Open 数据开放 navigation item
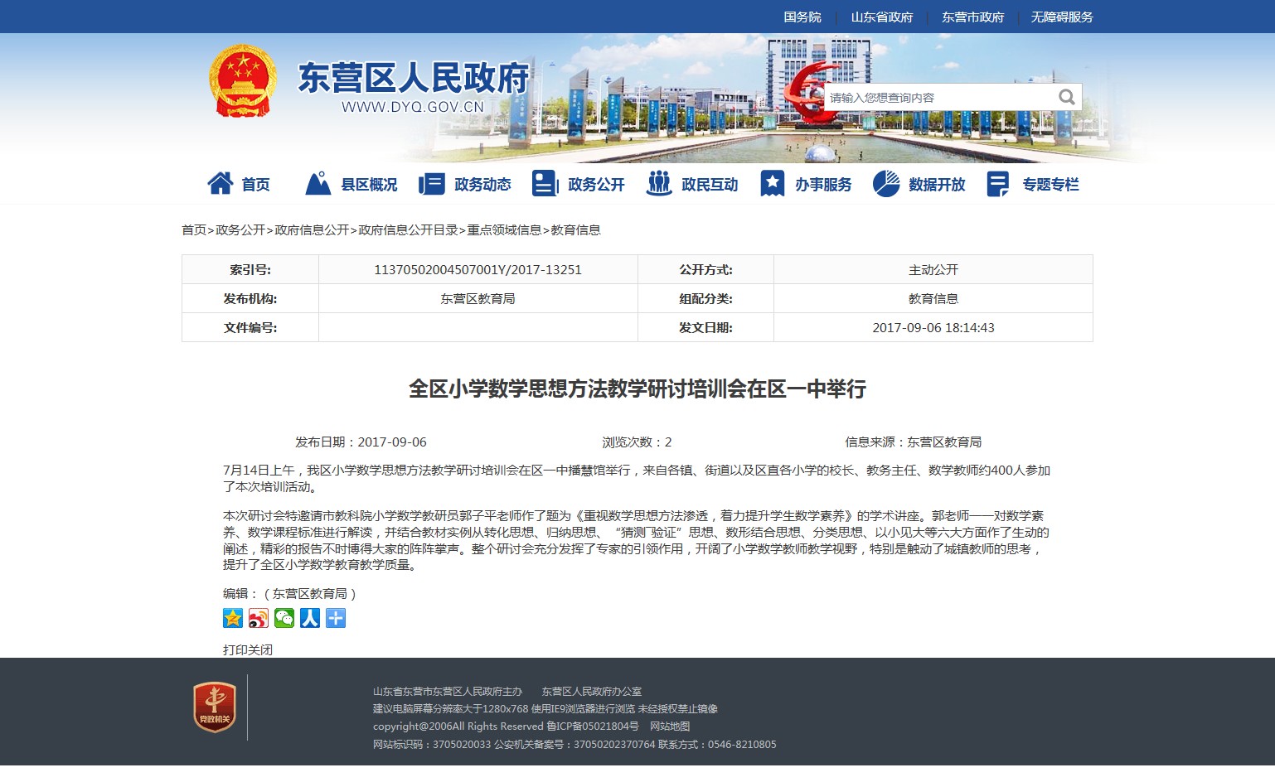This screenshot has width=1275, height=782. 919,184
